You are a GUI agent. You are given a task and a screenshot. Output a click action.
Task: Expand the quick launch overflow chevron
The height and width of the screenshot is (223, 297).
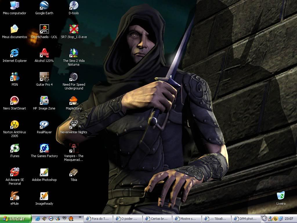(80, 217)
